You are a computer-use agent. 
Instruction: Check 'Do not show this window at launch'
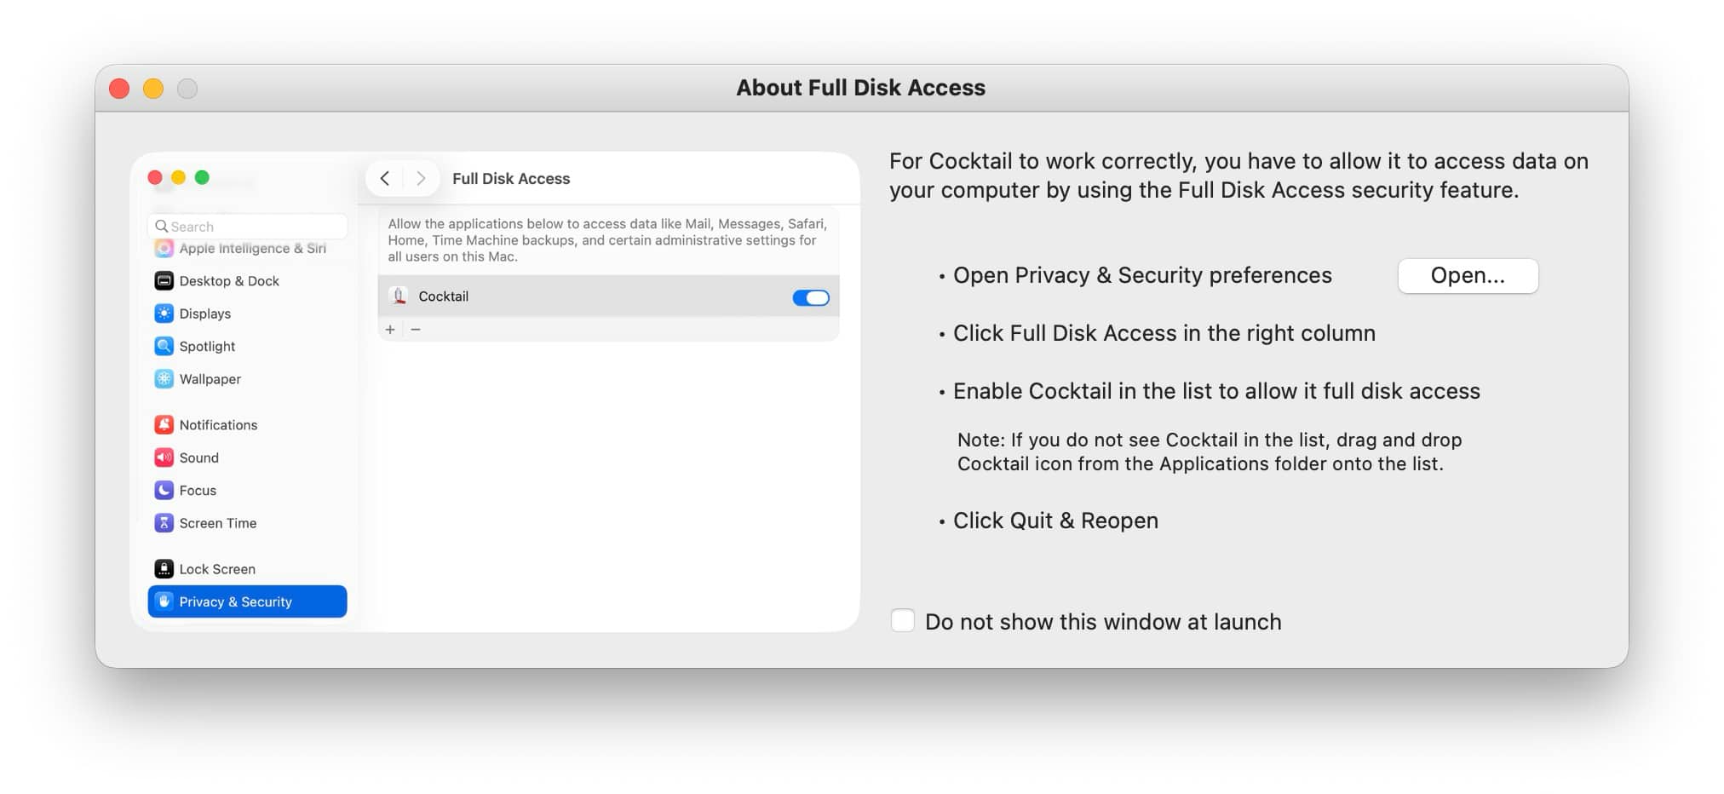pos(902,621)
